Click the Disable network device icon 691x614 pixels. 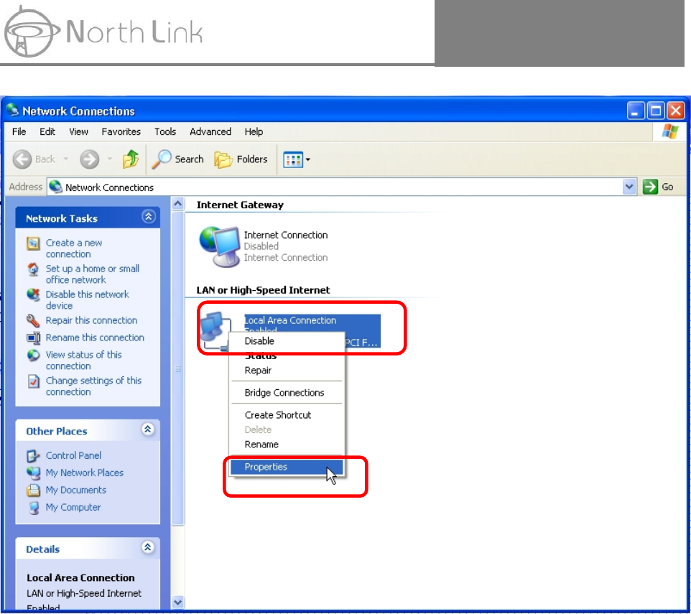click(x=33, y=294)
